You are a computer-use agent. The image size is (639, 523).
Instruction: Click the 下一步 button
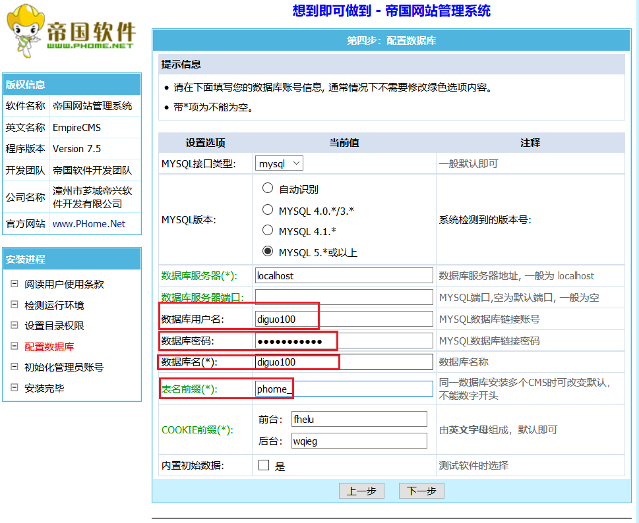tap(421, 491)
